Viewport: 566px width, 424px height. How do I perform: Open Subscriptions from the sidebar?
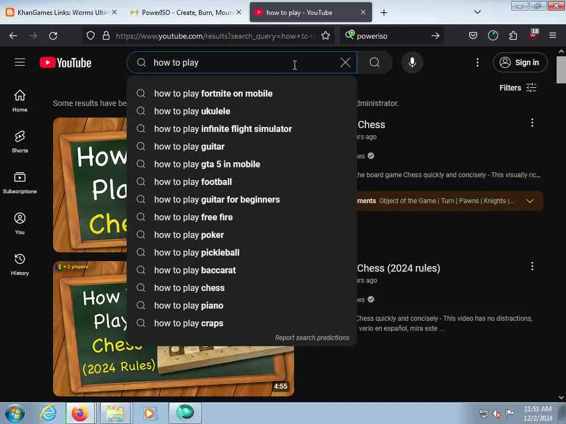click(x=20, y=182)
